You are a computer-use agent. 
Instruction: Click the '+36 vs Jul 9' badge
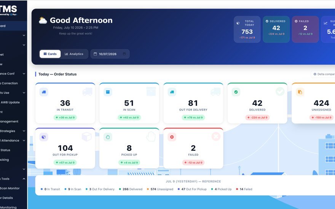pyautogui.click(x=65, y=117)
